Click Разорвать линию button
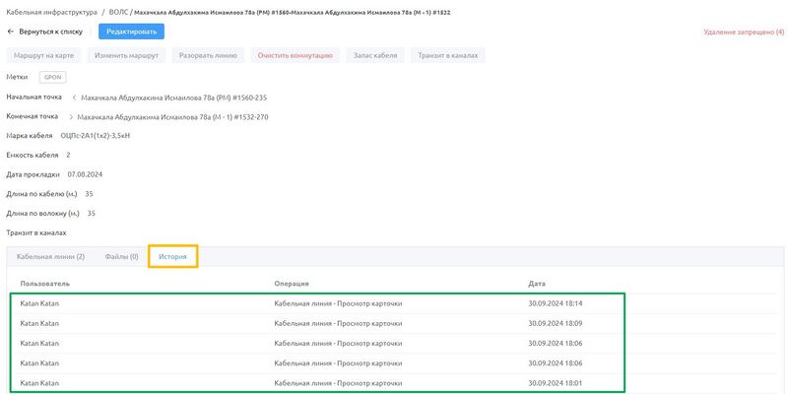Image resolution: width=788 pixels, height=394 pixels. [208, 55]
